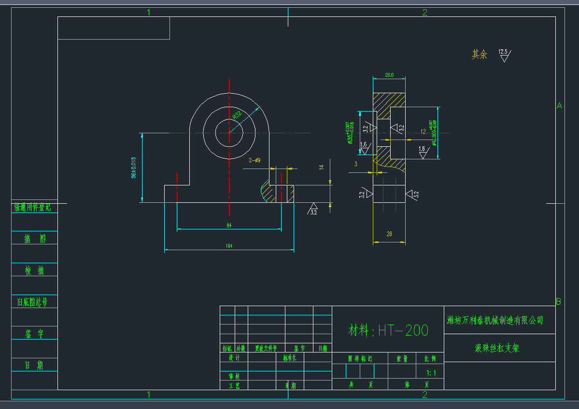Click the 56±0.015 height dimension

(134, 168)
